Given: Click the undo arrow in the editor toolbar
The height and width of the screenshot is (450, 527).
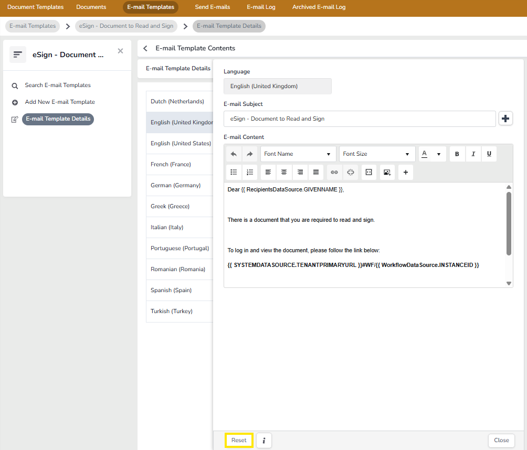Looking at the screenshot, I should [234, 154].
